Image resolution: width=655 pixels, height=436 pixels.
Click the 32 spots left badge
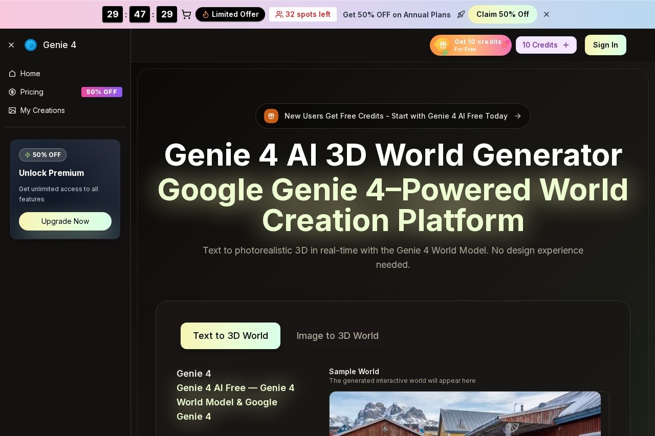coord(303,14)
